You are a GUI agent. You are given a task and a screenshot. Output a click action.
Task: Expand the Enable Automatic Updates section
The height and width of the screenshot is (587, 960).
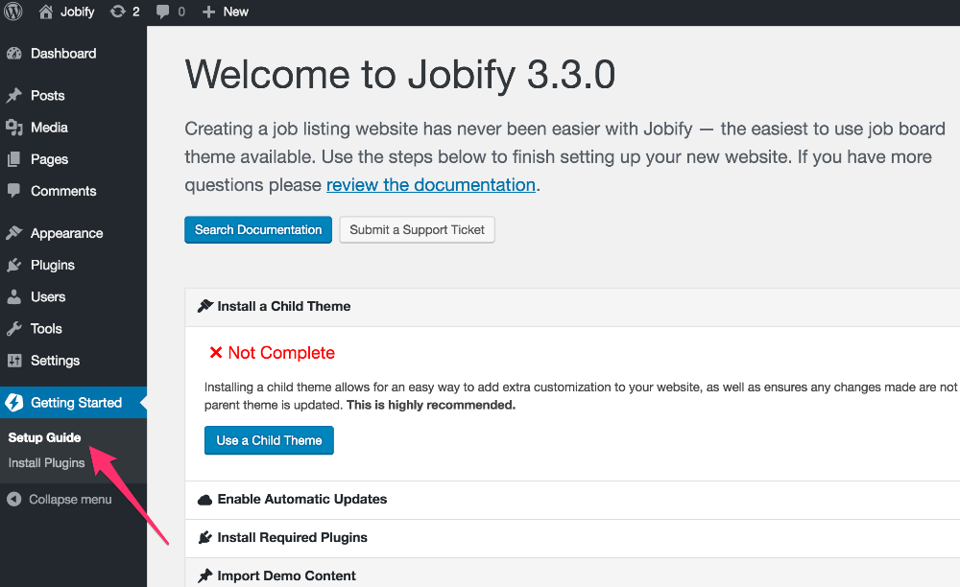[572, 500]
